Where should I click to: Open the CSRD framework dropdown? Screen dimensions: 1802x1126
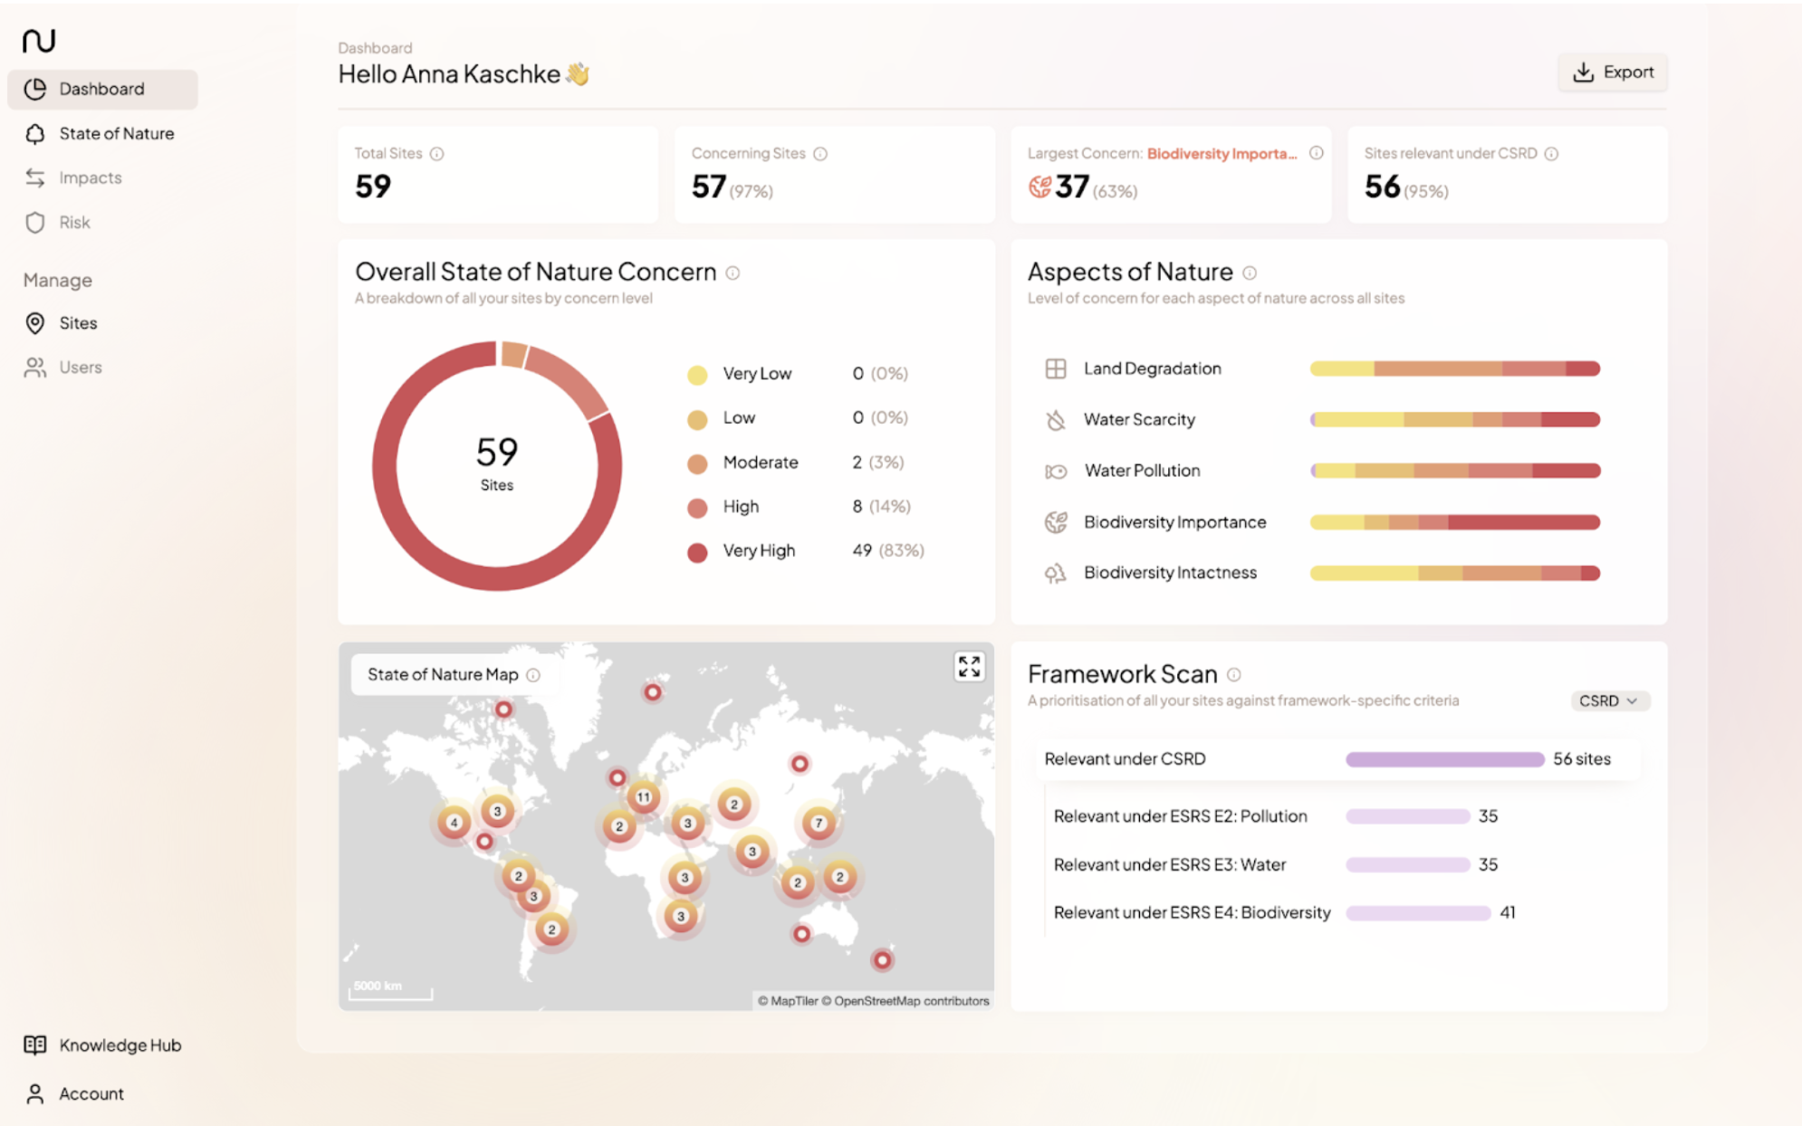tap(1608, 701)
